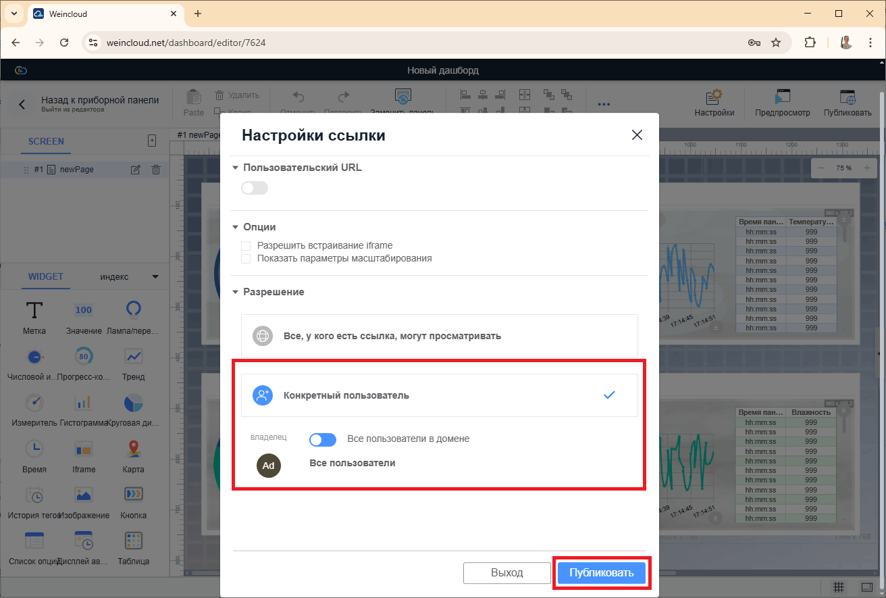Pick the Круговая диаграмма widget icon

[133, 403]
